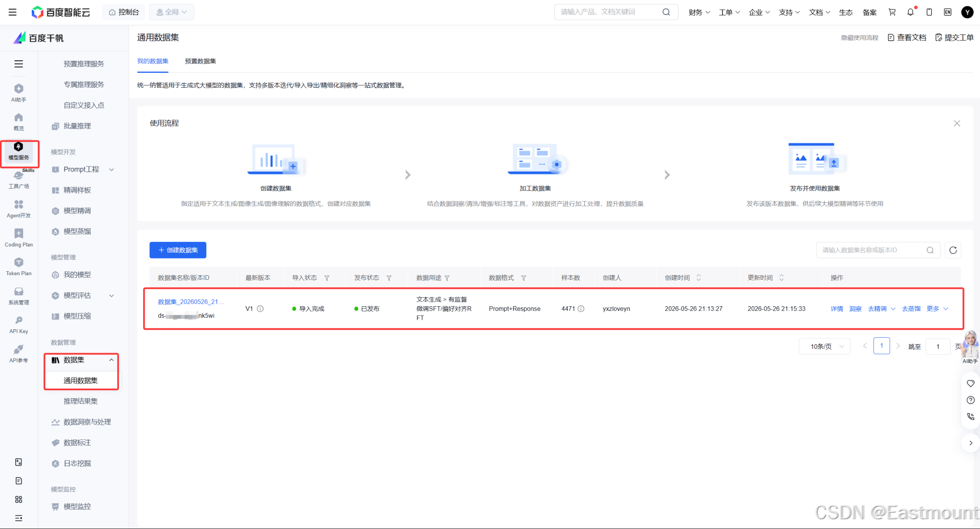Switch language with the EN icon
This screenshot has width=980, height=529.
pyautogui.click(x=948, y=12)
